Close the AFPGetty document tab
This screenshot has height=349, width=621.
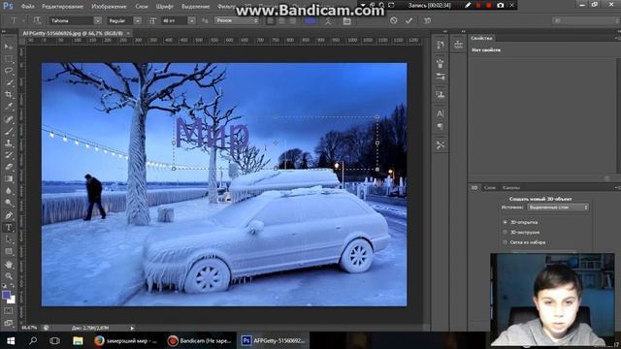pos(128,34)
